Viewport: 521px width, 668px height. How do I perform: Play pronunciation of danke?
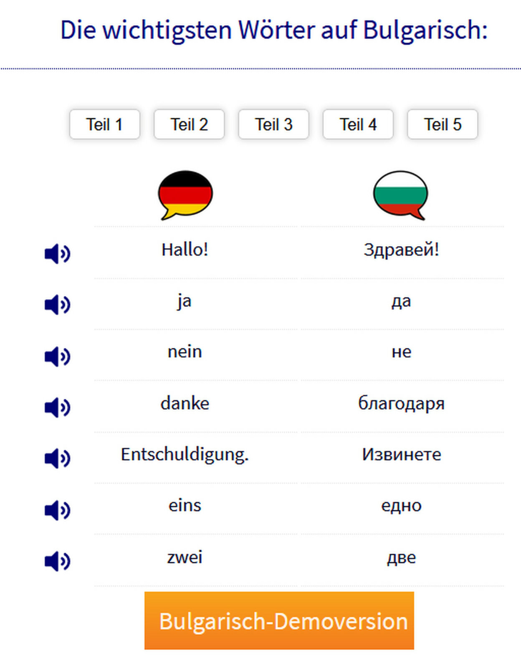[57, 407]
